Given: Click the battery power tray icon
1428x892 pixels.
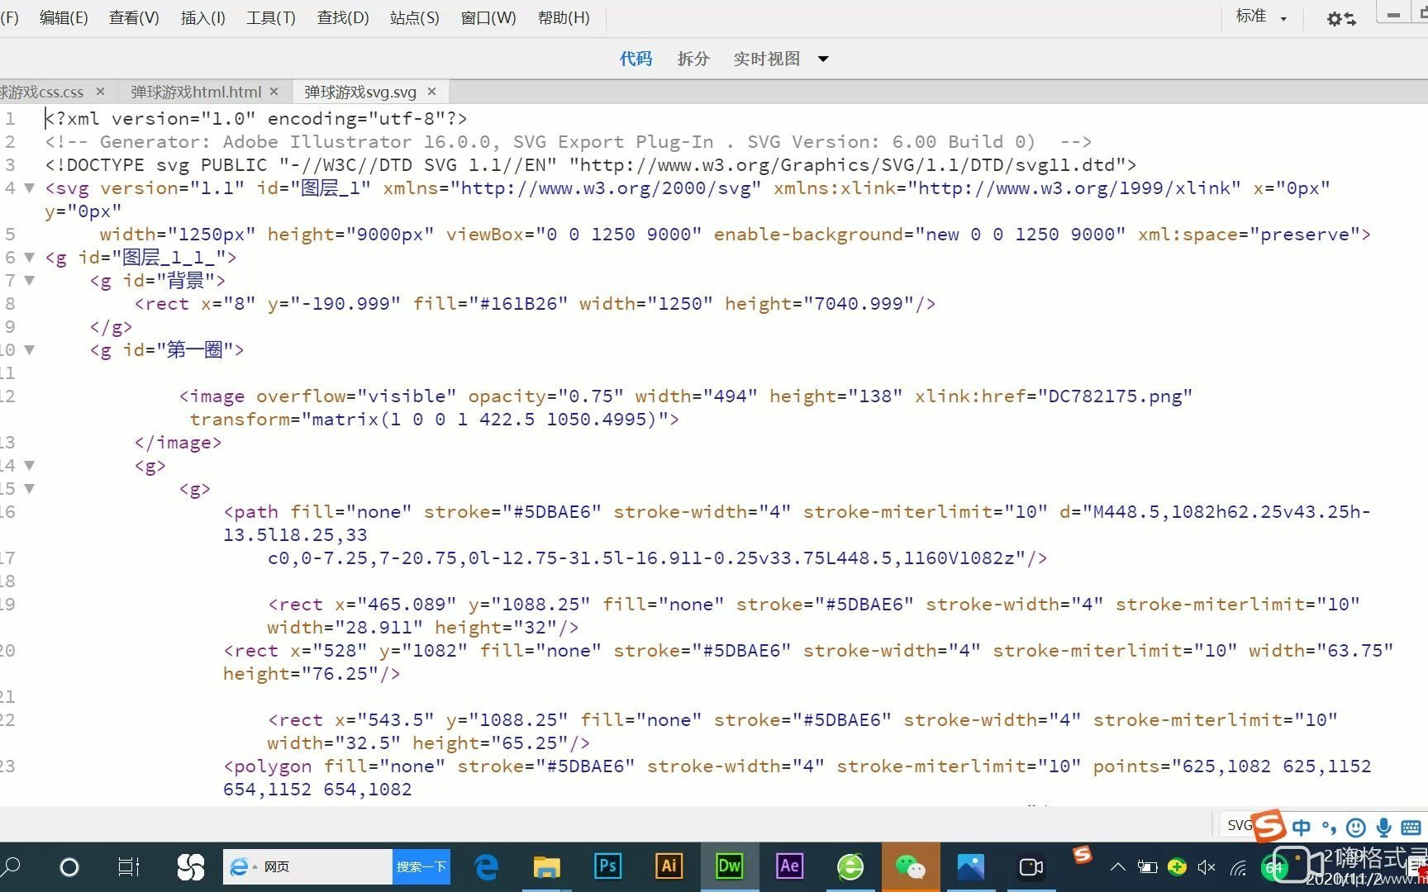Looking at the screenshot, I should coord(1147,867).
